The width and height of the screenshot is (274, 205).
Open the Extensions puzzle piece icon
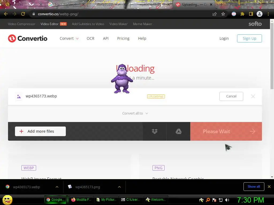pos(242,14)
